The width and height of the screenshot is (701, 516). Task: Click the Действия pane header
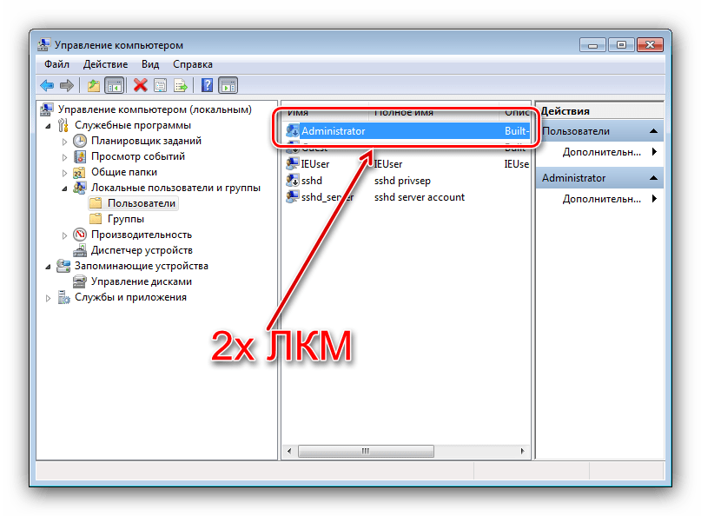click(x=599, y=111)
